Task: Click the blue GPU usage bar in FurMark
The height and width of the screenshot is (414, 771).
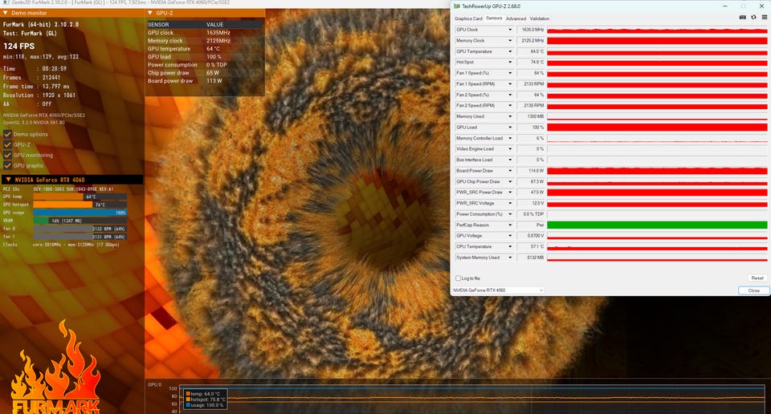Action: tap(80, 213)
